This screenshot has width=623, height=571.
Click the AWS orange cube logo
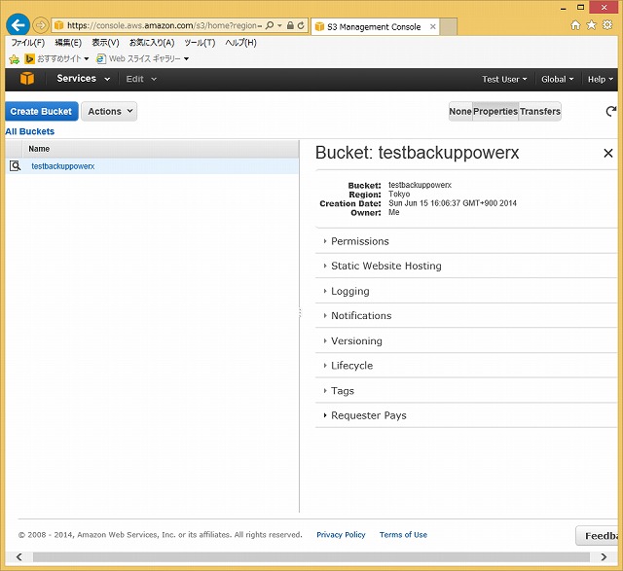27,79
